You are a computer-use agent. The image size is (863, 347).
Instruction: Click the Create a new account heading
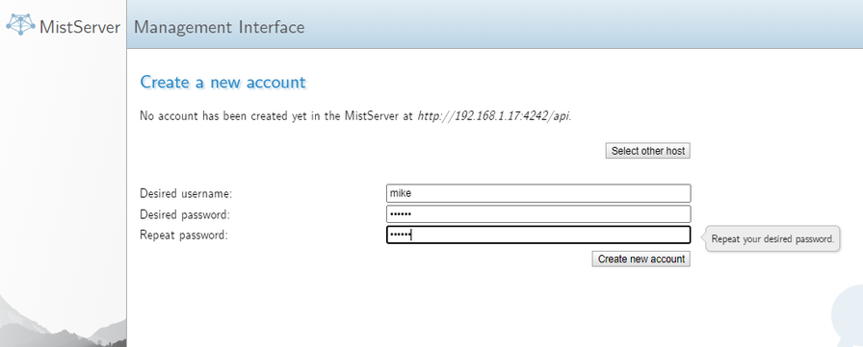point(222,82)
